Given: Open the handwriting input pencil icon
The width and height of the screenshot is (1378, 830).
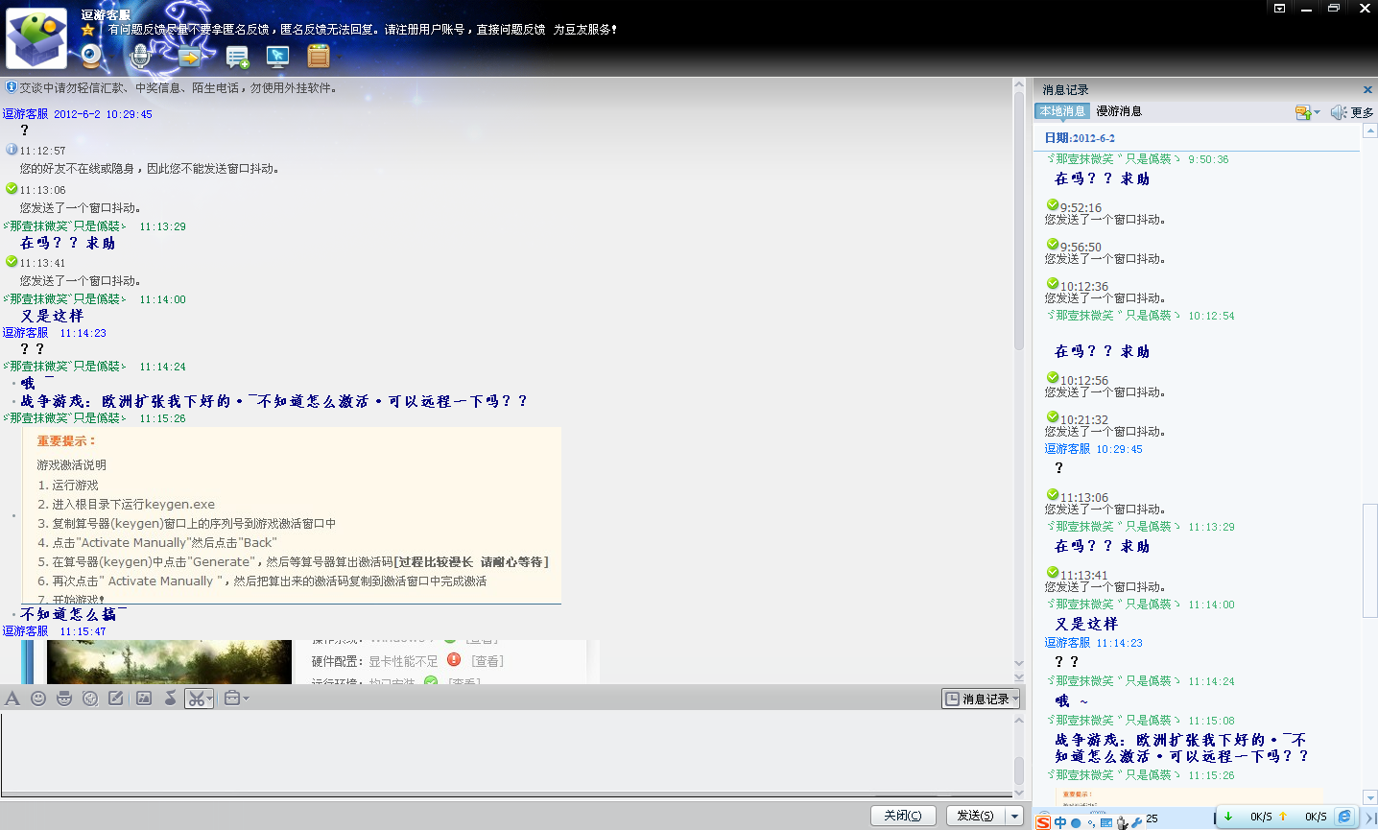Looking at the screenshot, I should click(116, 699).
